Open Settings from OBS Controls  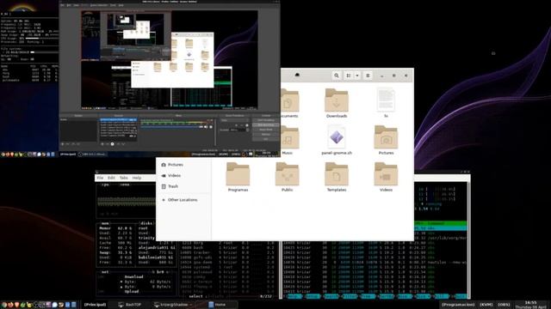pos(266,134)
